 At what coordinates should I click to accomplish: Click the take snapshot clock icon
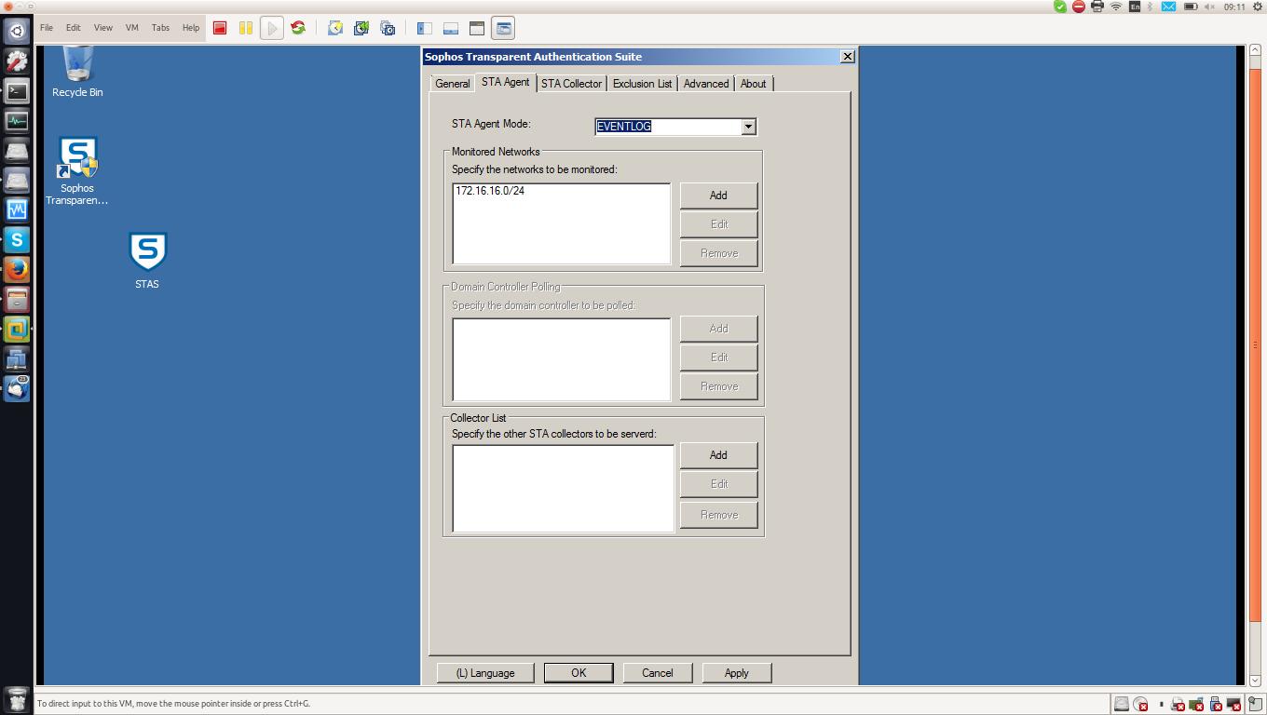click(335, 28)
